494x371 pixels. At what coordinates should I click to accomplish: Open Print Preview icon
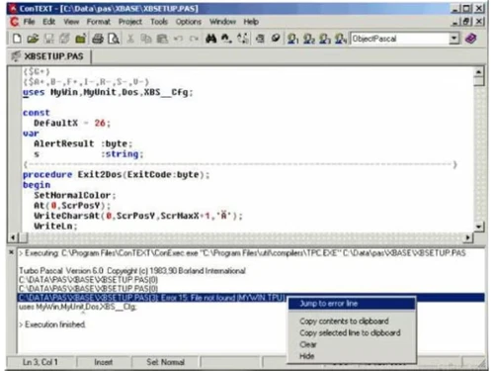114,39
